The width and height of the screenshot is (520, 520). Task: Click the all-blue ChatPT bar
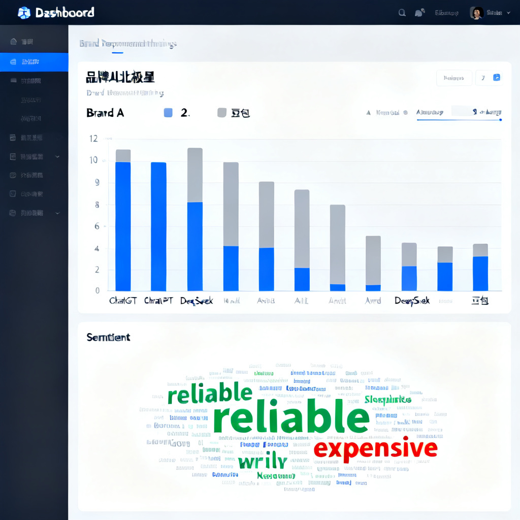click(x=158, y=226)
